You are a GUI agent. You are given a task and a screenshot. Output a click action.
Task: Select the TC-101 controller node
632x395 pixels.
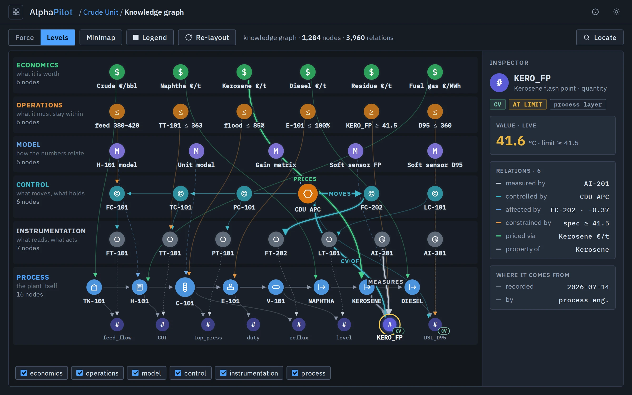pyautogui.click(x=180, y=194)
